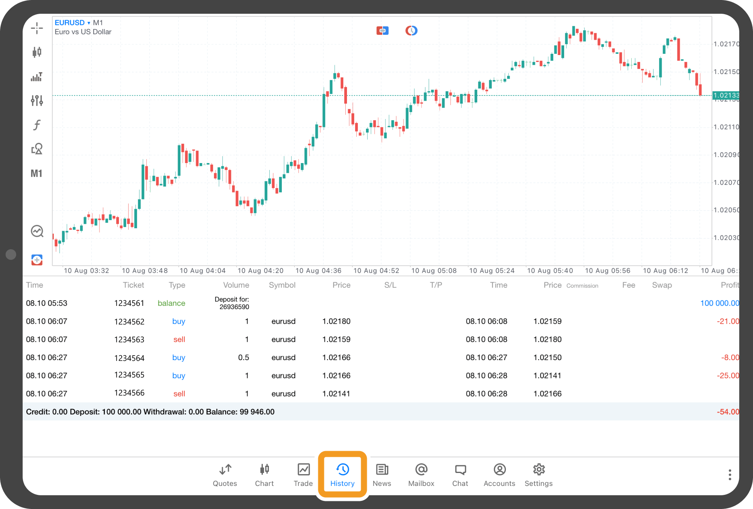Activate the crosshair tool in sidebar
Image resolution: width=753 pixels, height=509 pixels.
point(37,28)
